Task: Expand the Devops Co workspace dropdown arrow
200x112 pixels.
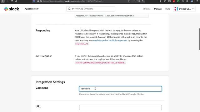Action: (x=193, y=9)
